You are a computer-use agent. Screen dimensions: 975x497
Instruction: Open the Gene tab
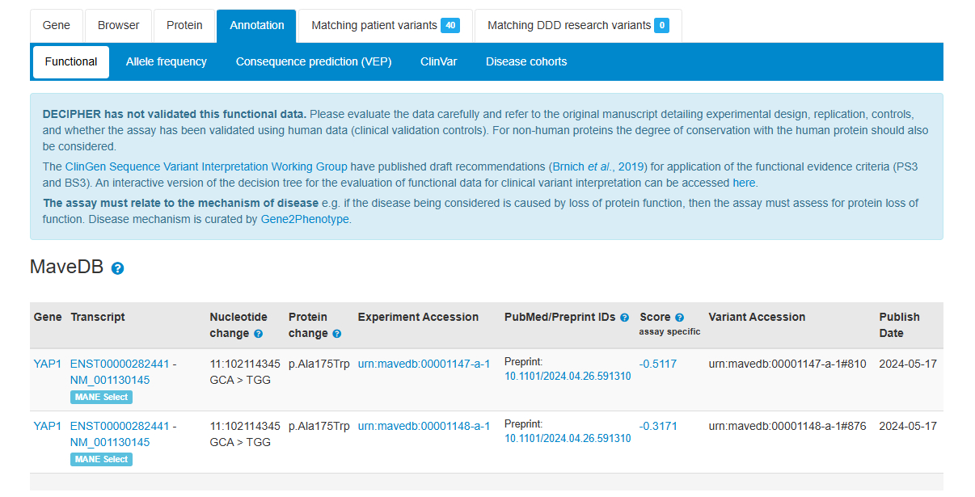pos(57,26)
